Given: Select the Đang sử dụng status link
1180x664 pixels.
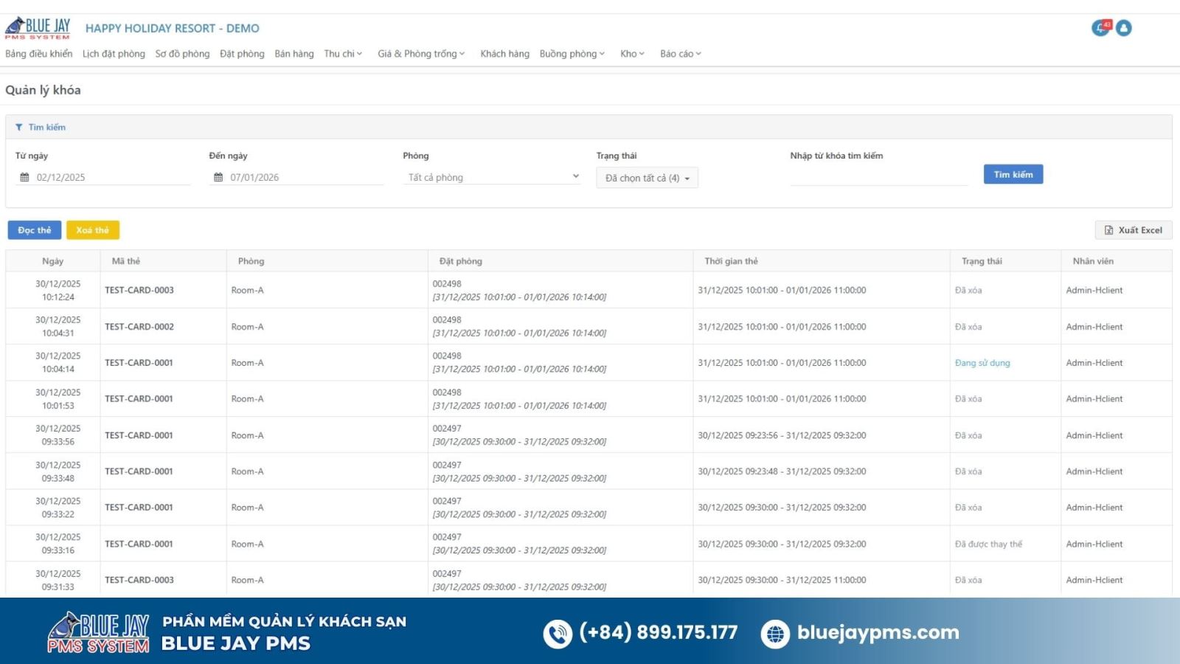Looking at the screenshot, I should point(982,363).
